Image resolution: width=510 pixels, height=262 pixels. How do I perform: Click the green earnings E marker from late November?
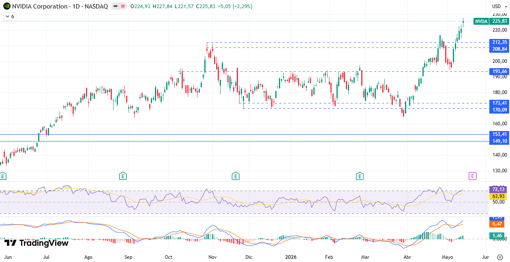point(236,176)
